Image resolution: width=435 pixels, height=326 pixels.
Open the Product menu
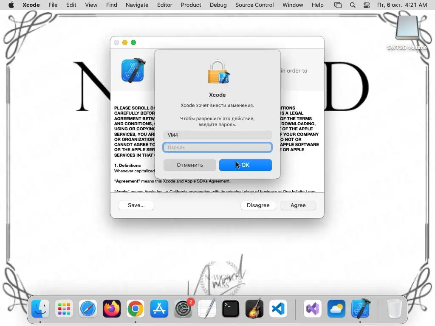coord(191,5)
